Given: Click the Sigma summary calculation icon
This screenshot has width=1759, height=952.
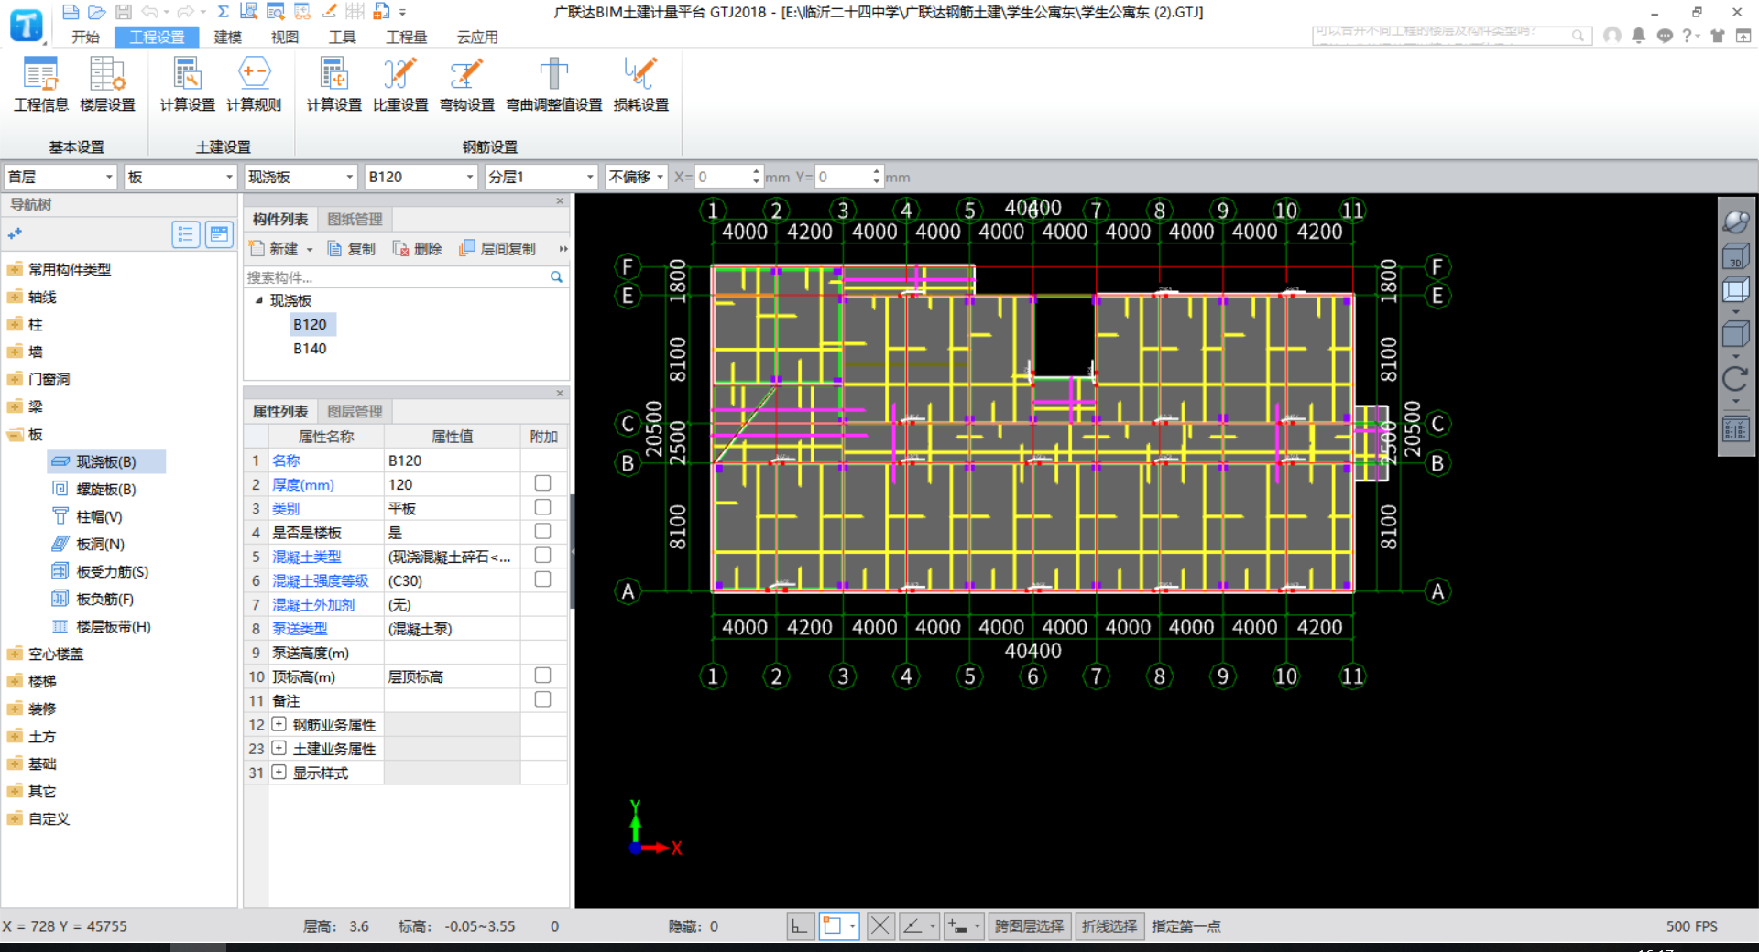Looking at the screenshot, I should (x=223, y=12).
